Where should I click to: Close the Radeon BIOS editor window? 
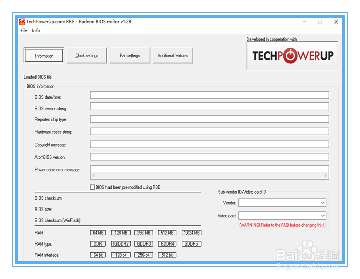pyautogui.click(x=336, y=22)
